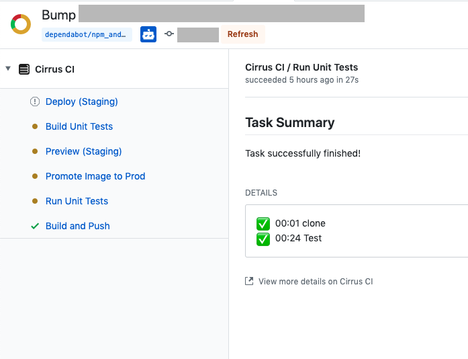Image resolution: width=468 pixels, height=359 pixels.
Task: Select the Build Unit Tests check
Action: [x=79, y=126]
